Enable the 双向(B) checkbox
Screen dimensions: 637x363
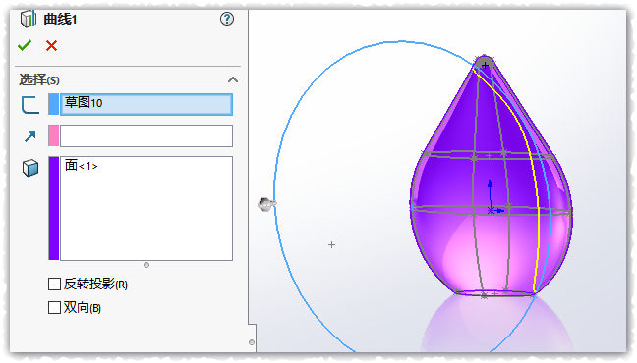pyautogui.click(x=54, y=307)
